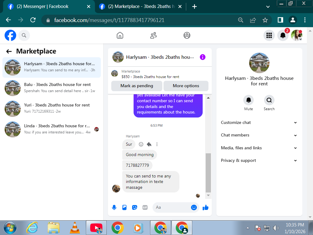Open volume control in system tray
The width and height of the screenshot is (313, 235).
276,228
